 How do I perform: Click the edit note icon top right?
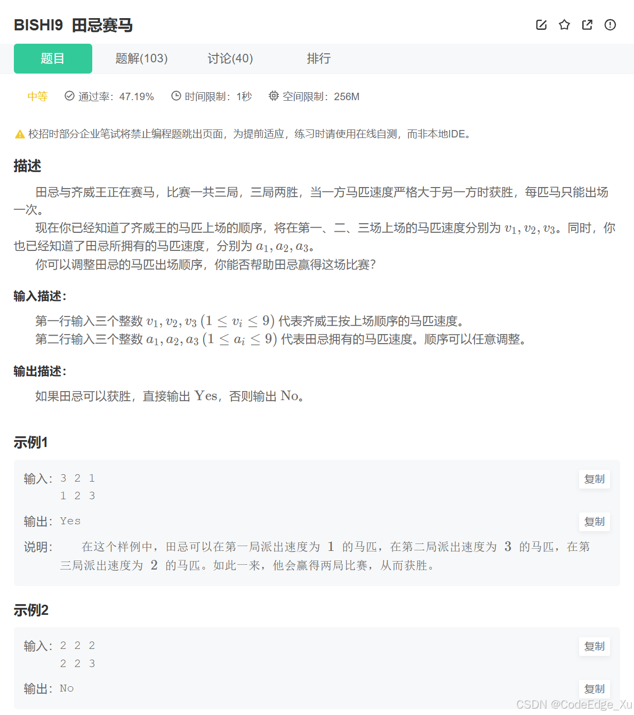541,25
